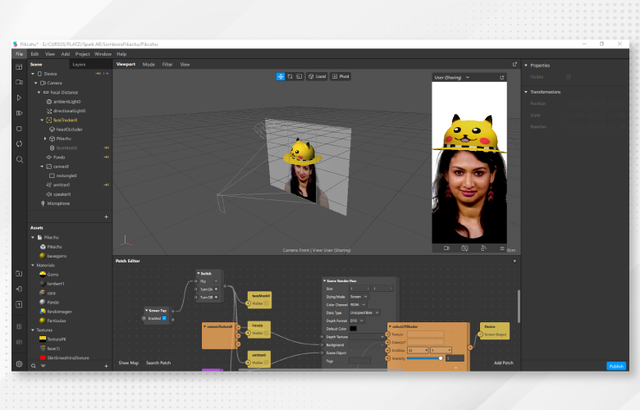640x410 pixels.
Task: Open the User (Sharing) view dropdown
Action: [452, 78]
